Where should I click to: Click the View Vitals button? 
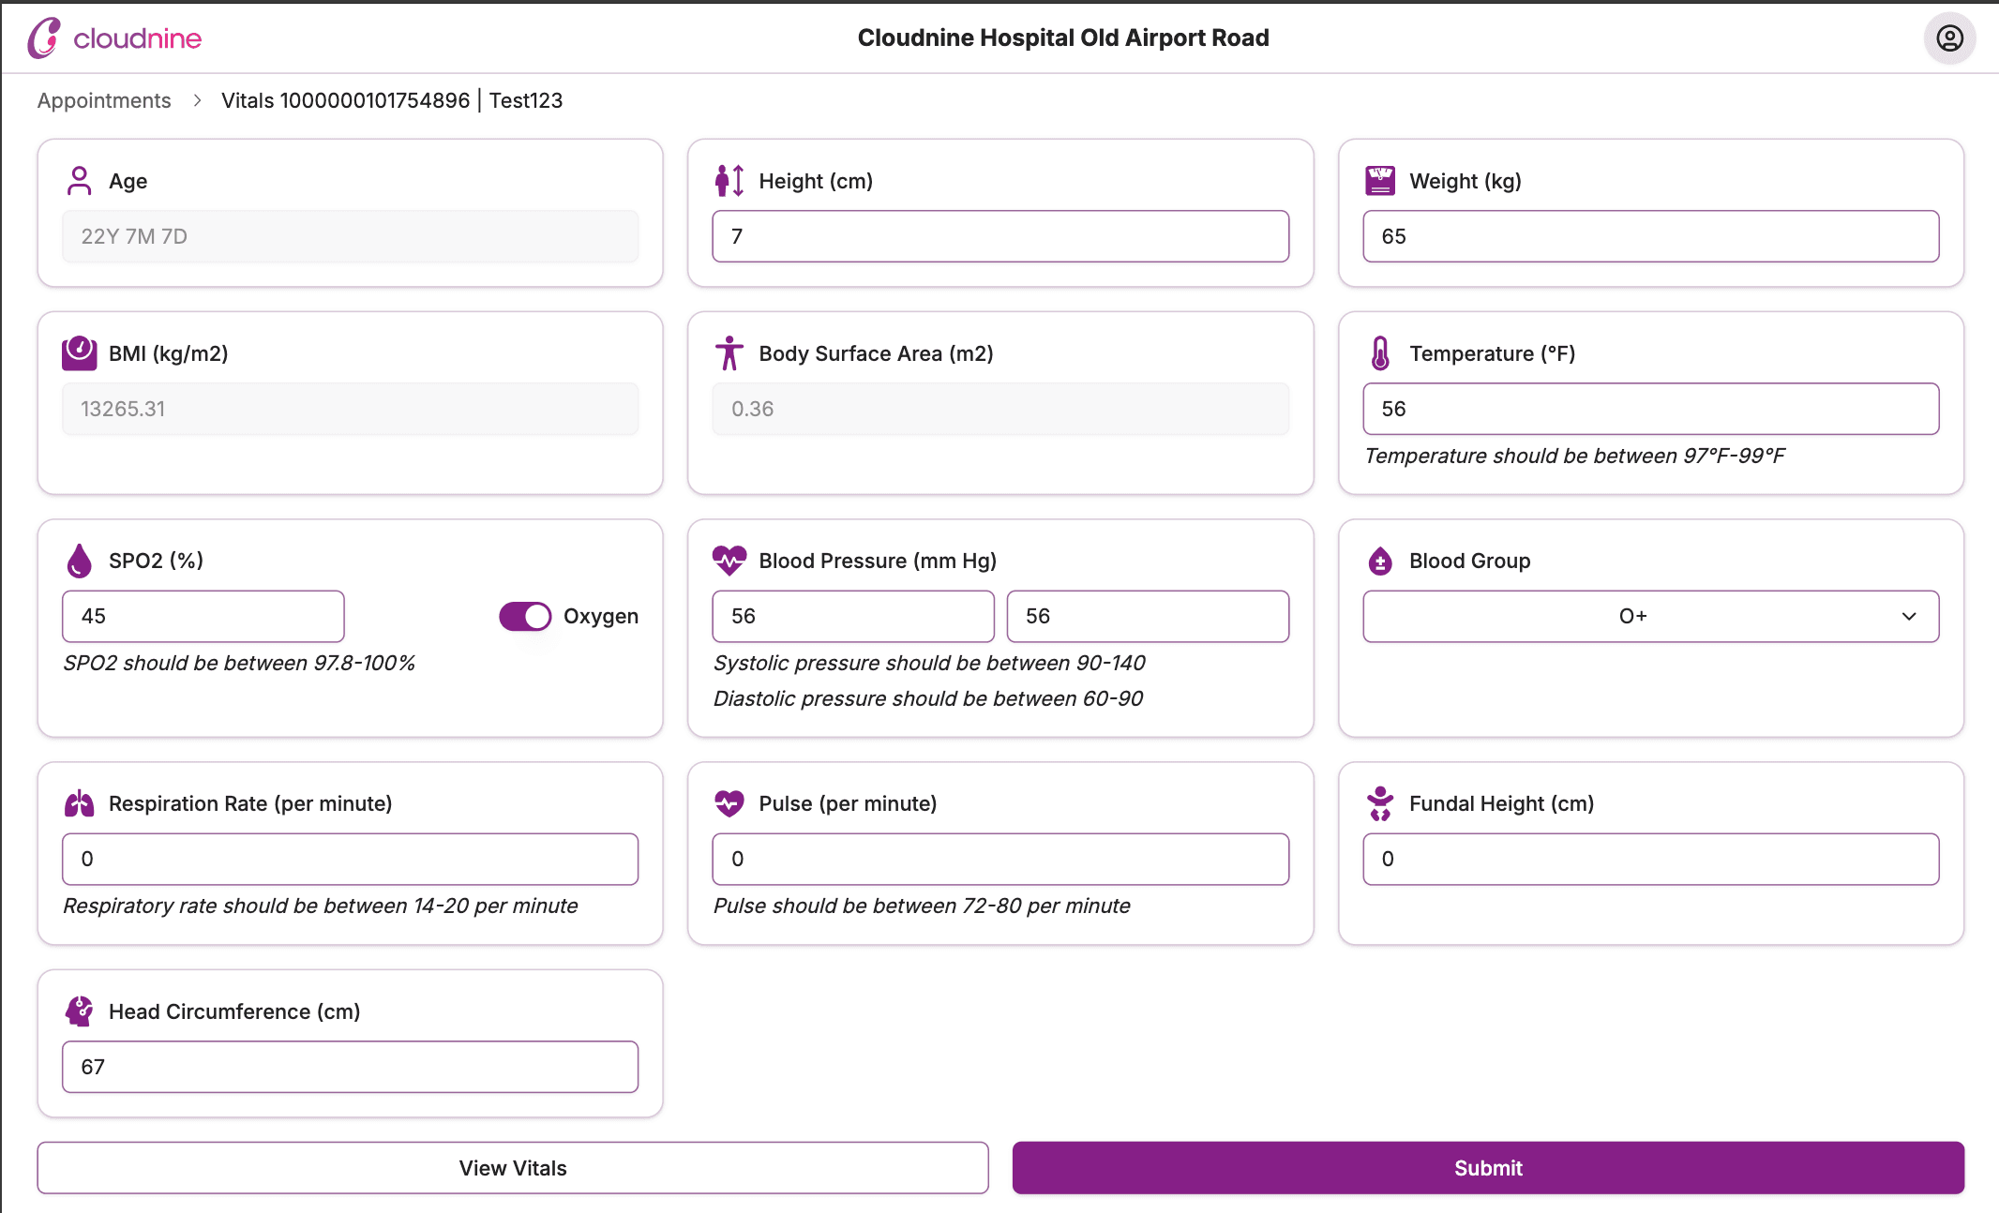[x=512, y=1167]
